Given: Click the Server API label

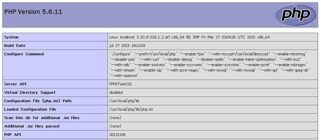Looking at the screenshot, I should click(x=15, y=84).
